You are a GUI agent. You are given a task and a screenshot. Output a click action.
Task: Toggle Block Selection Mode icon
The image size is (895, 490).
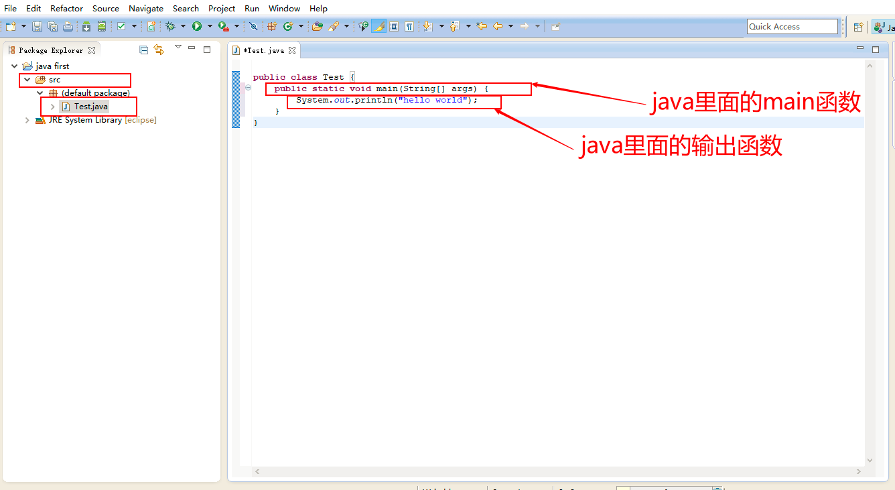[394, 26]
